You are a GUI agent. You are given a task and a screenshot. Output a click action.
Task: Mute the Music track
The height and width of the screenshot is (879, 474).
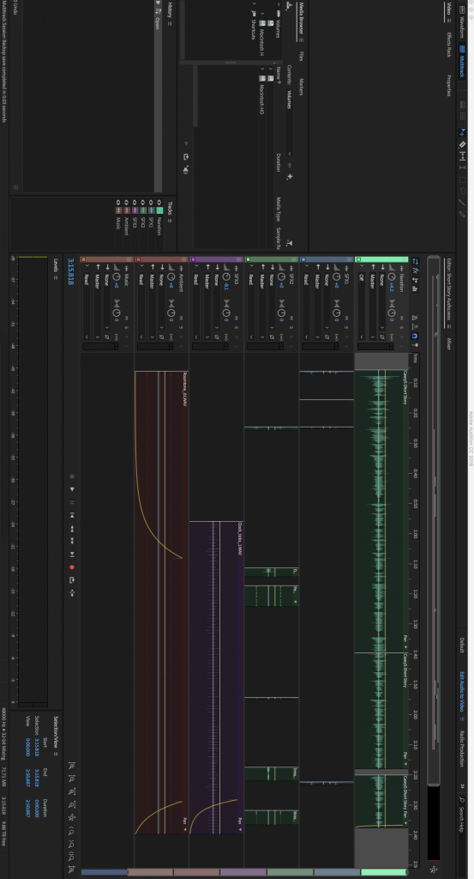coord(127,318)
